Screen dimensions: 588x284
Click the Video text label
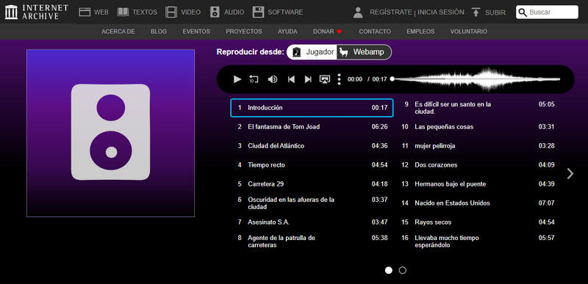tap(190, 12)
